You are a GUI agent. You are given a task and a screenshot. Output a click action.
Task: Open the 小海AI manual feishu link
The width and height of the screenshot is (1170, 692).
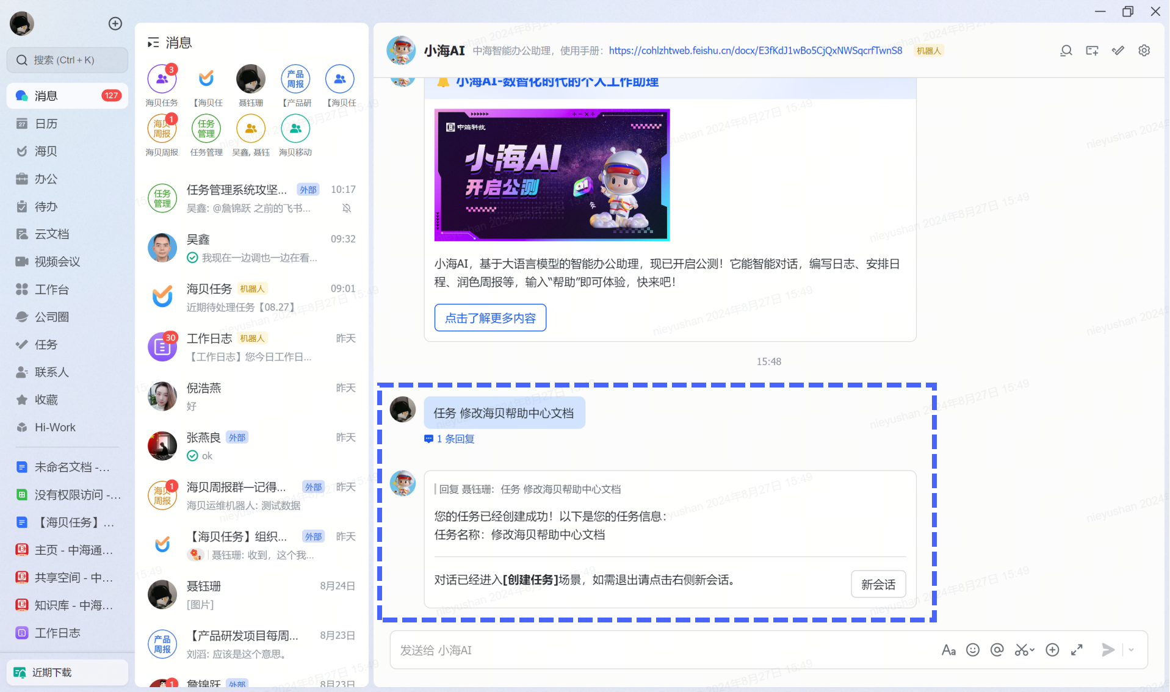[x=756, y=51]
